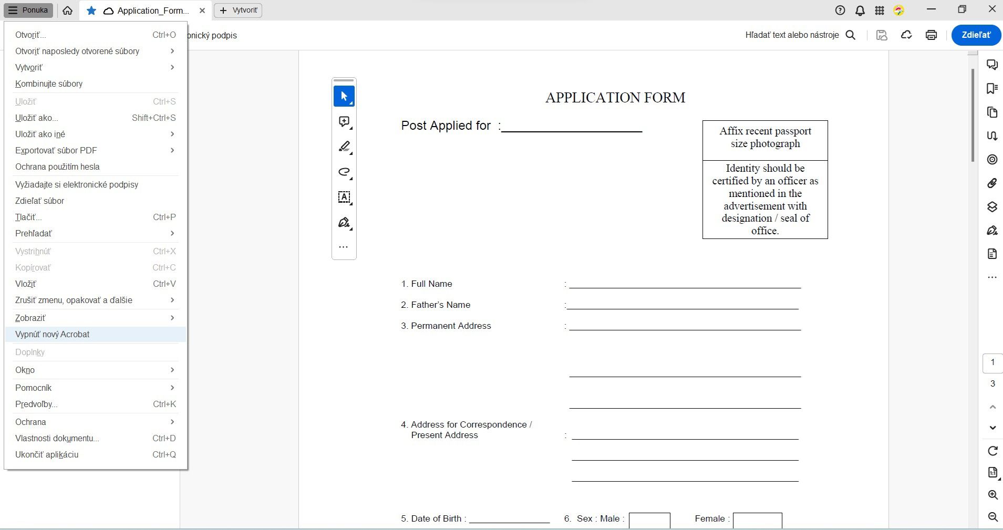Close the 'Ponuka' hamburger menu button
Screen dimensions: 1003x530
28,11
